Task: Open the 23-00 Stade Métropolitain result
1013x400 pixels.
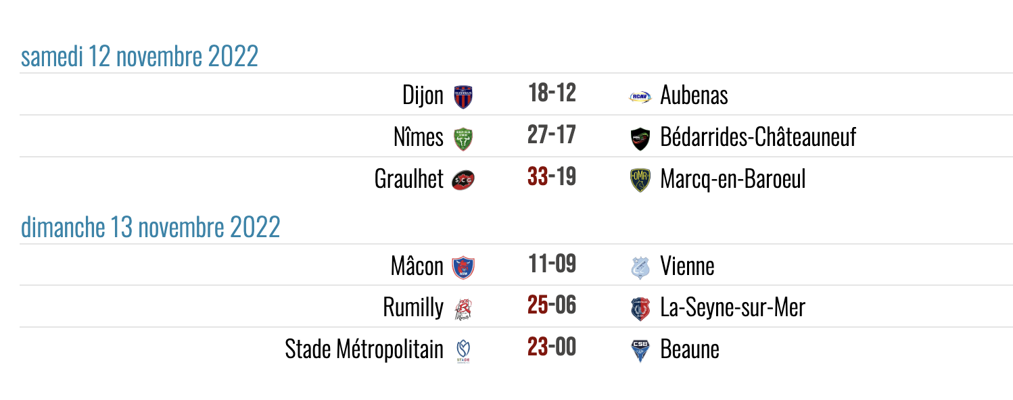Action: click(552, 347)
